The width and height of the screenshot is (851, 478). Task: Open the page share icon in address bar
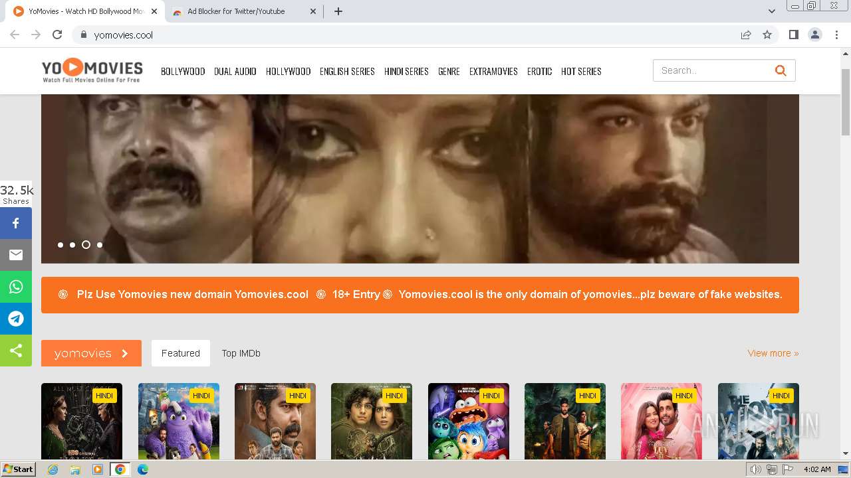[x=746, y=35]
